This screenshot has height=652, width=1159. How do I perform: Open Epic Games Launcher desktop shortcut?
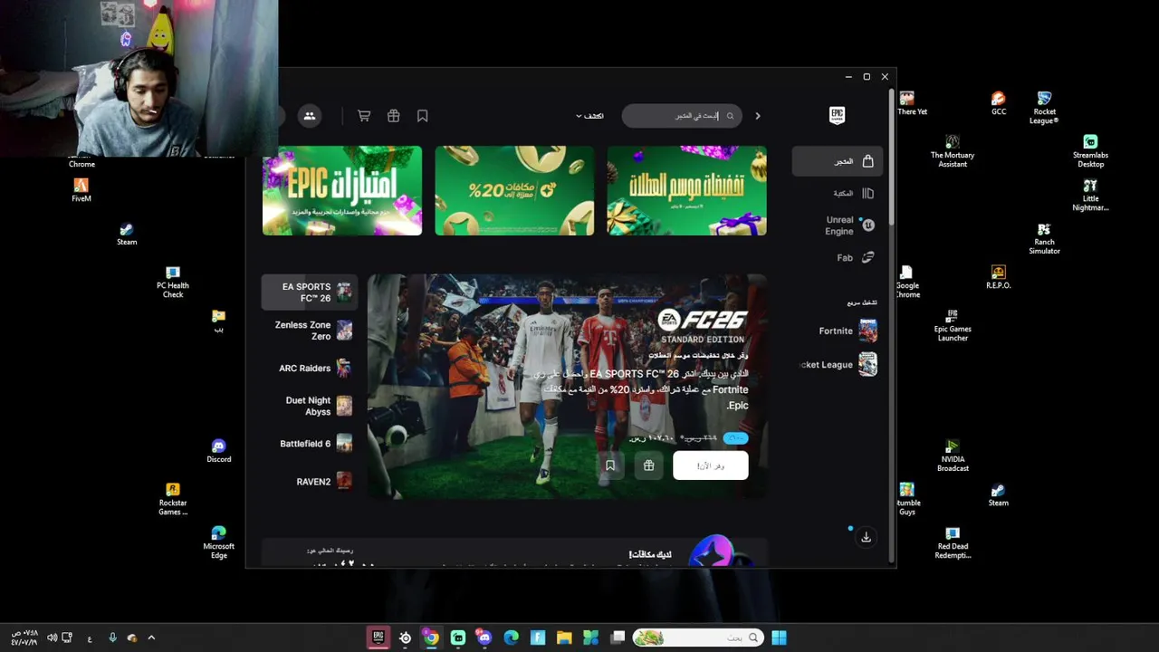[x=952, y=325]
